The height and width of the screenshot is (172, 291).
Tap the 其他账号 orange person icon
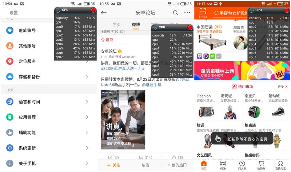coord(10,46)
